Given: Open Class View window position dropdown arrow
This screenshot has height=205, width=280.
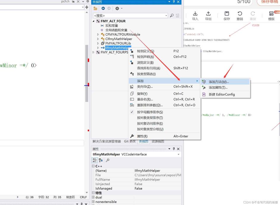Looking at the screenshot, I should (x=169, y=2).
